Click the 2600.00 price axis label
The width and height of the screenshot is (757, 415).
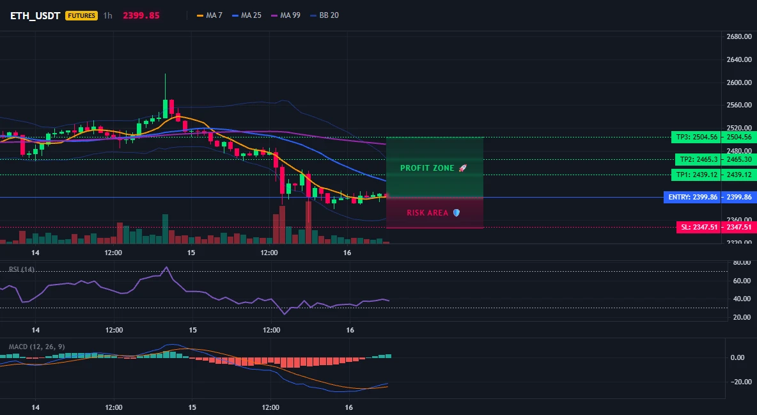[x=739, y=82]
